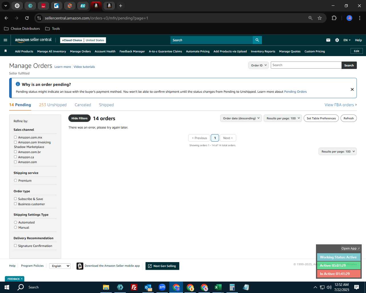Open the mail messages icon

coord(328,40)
